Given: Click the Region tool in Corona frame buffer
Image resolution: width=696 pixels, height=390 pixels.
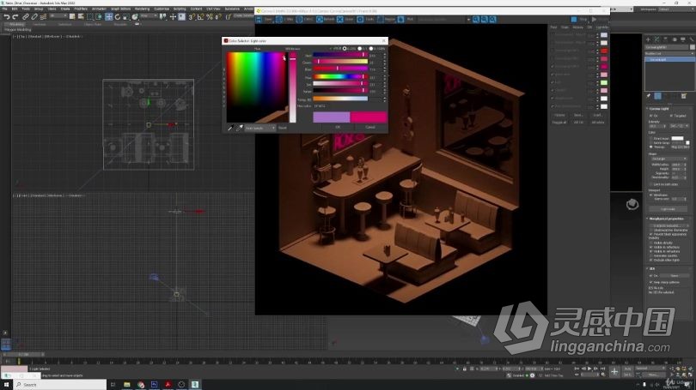Looking at the screenshot, I should tap(386, 20).
